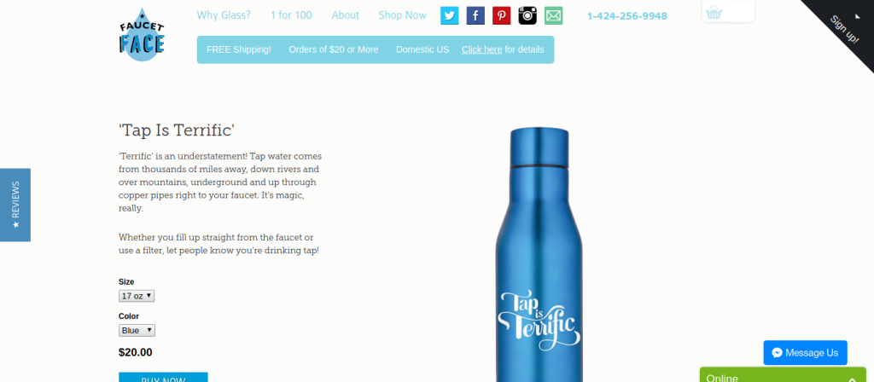
Task: Open the Why Glass? menu item
Action: 224,15
